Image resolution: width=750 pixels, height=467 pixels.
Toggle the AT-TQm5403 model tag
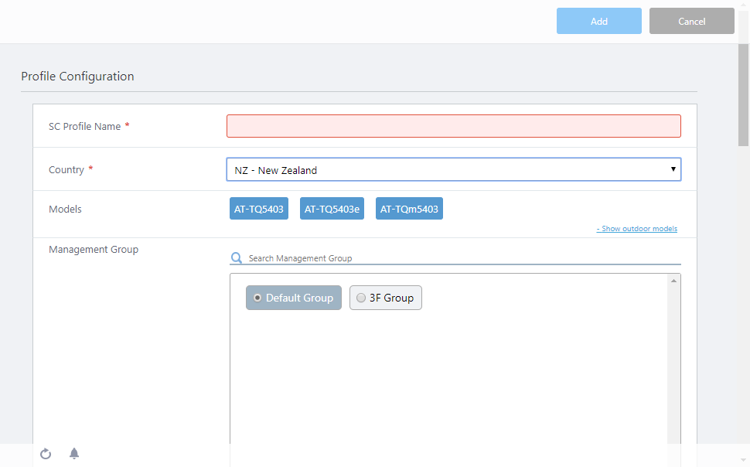pos(409,209)
